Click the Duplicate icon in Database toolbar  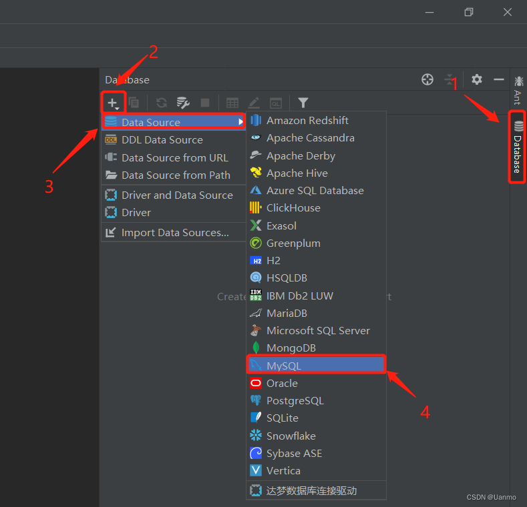tap(134, 103)
